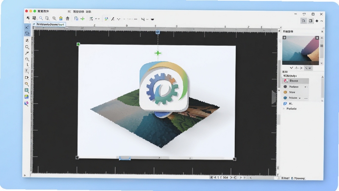Screen dimensions: 339x191
Task: Click the gray zoom-out magnifier icon
Action: pos(54,19)
